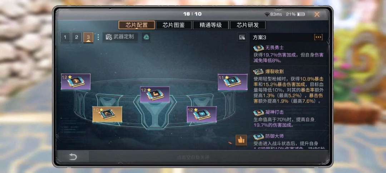The height and width of the screenshot is (173, 386).
Task: Select the center level 12 chip
Action: click(x=155, y=94)
